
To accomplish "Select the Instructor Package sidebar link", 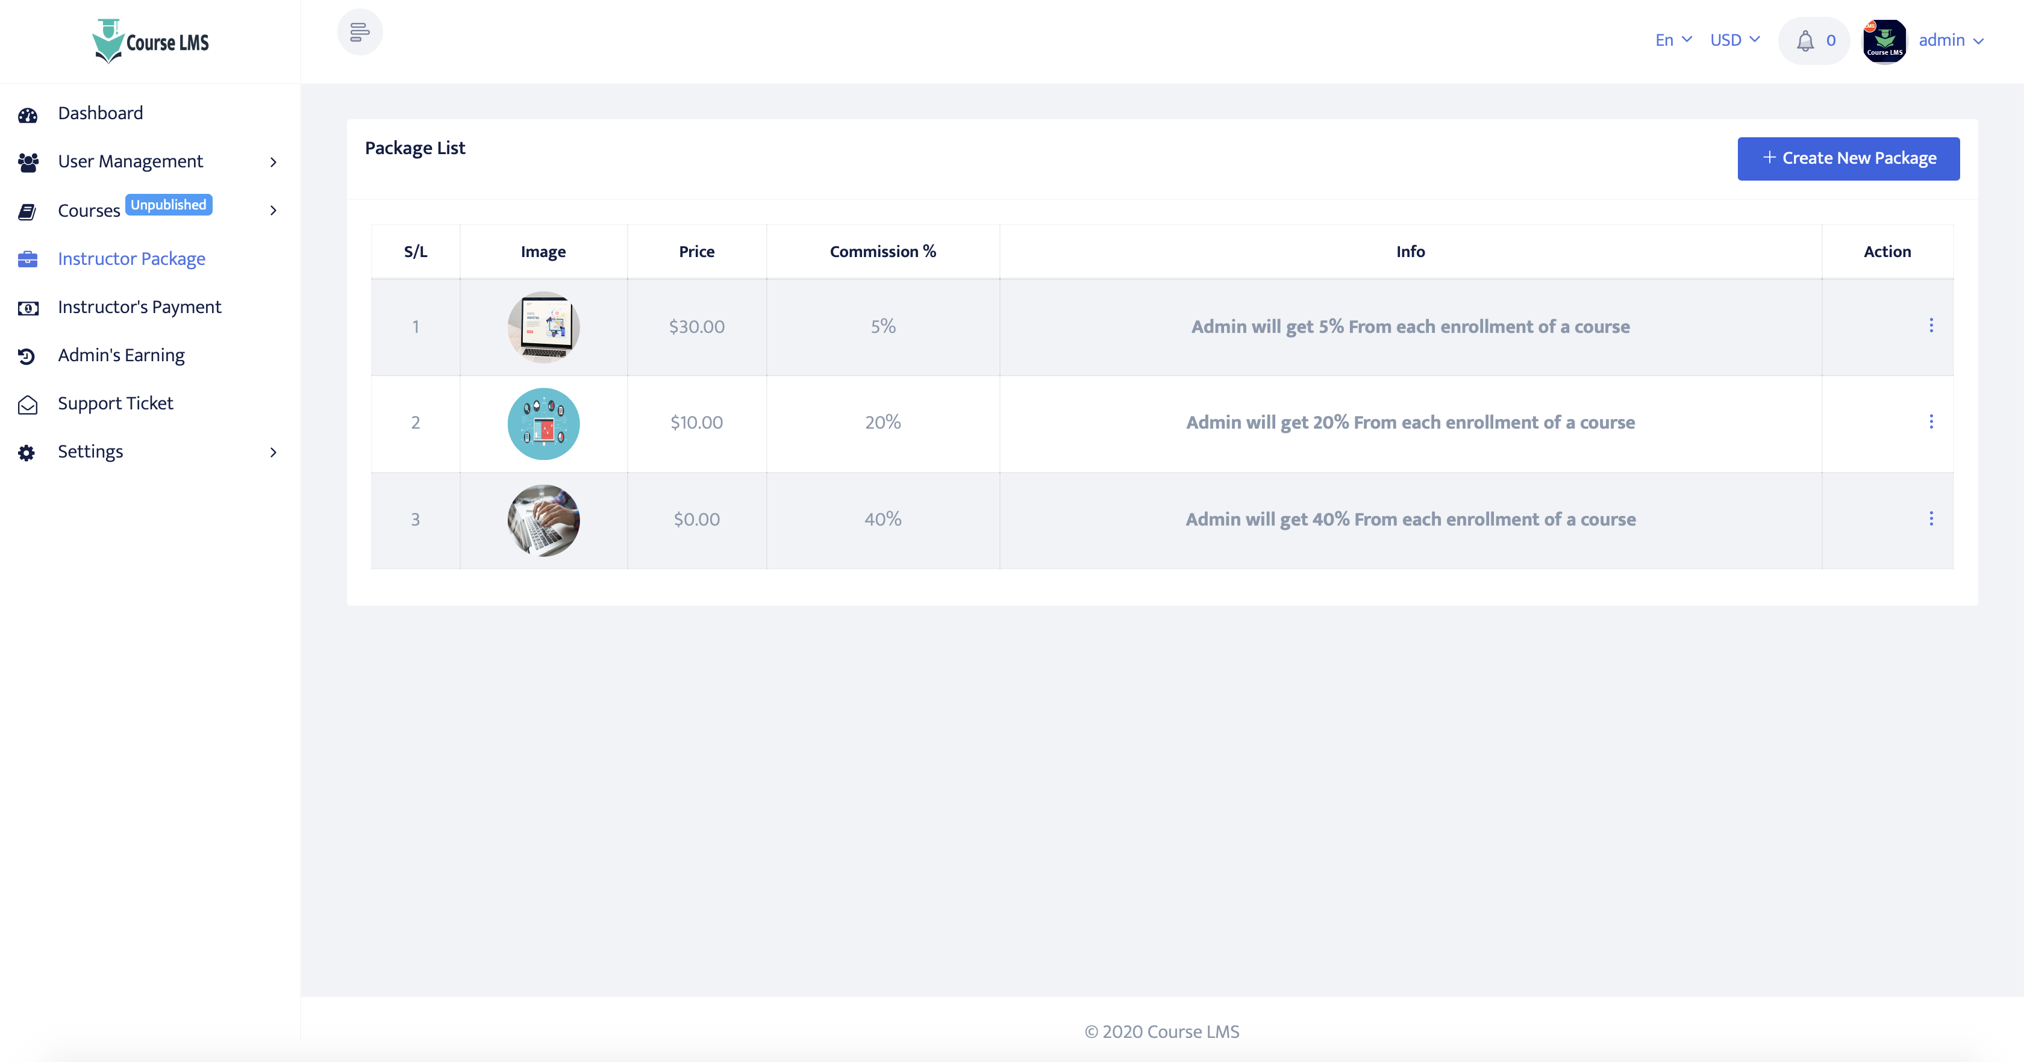I will click(x=131, y=259).
